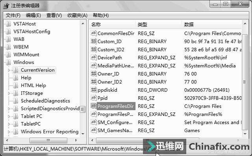Select the Custom_ID value name

(109, 42)
